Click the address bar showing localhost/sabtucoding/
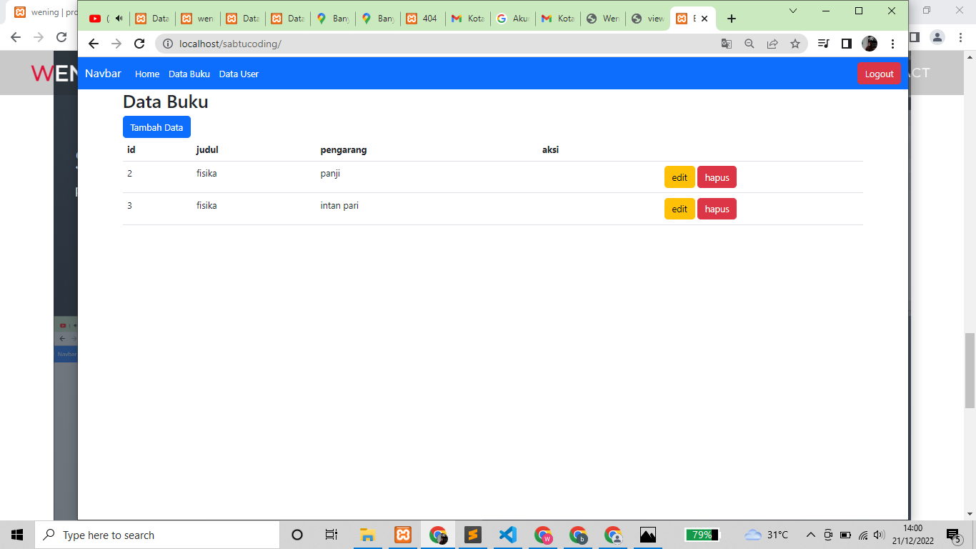The width and height of the screenshot is (976, 549). [429, 44]
